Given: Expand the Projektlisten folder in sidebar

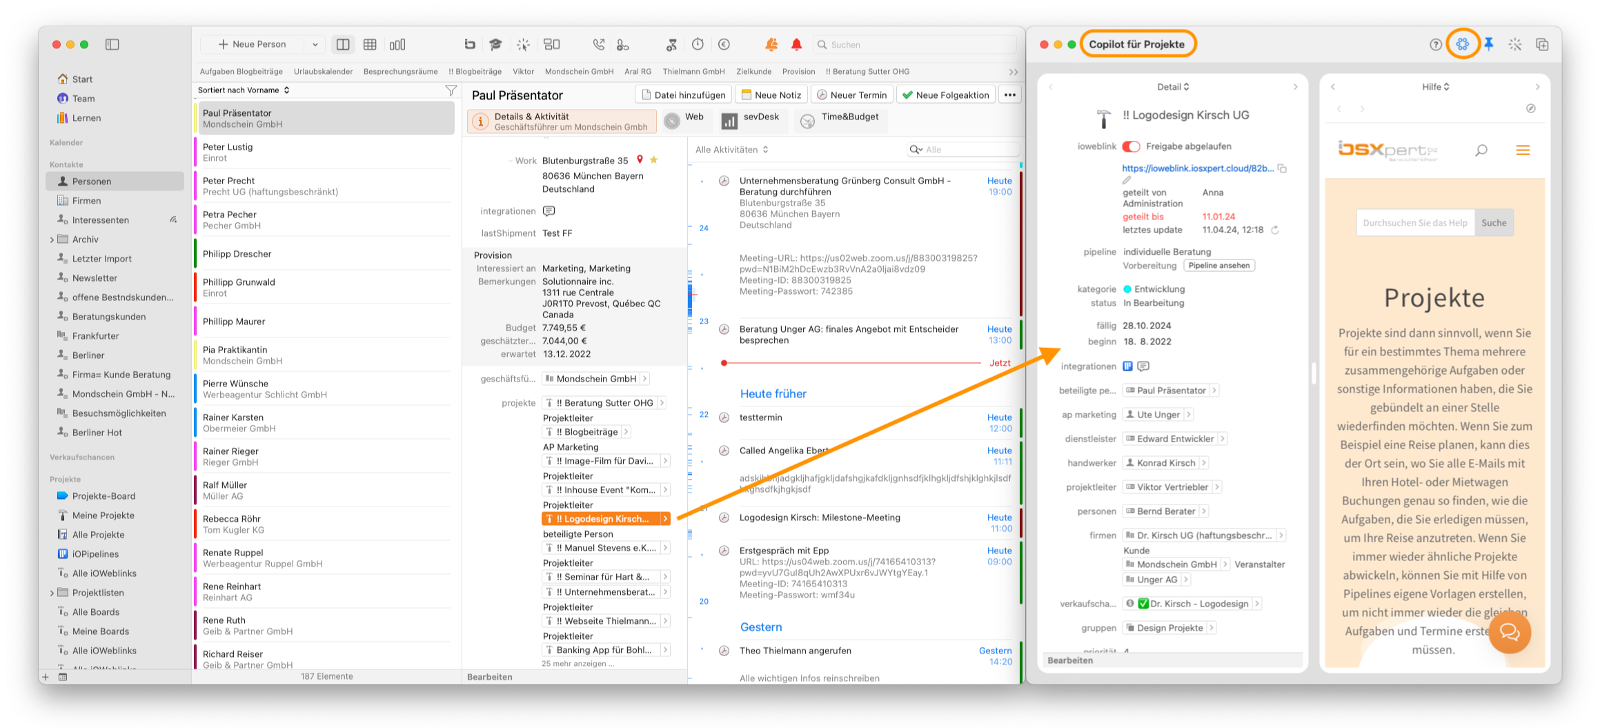Looking at the screenshot, I should [x=52, y=593].
